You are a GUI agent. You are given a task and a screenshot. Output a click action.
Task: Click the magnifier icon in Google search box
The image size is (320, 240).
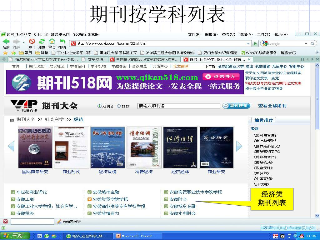pyautogui.click(x=312, y=43)
